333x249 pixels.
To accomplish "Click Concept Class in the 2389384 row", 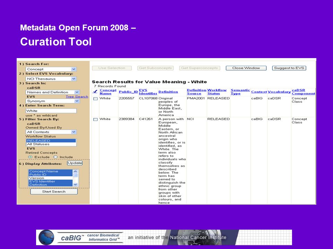I will click(x=299, y=121).
